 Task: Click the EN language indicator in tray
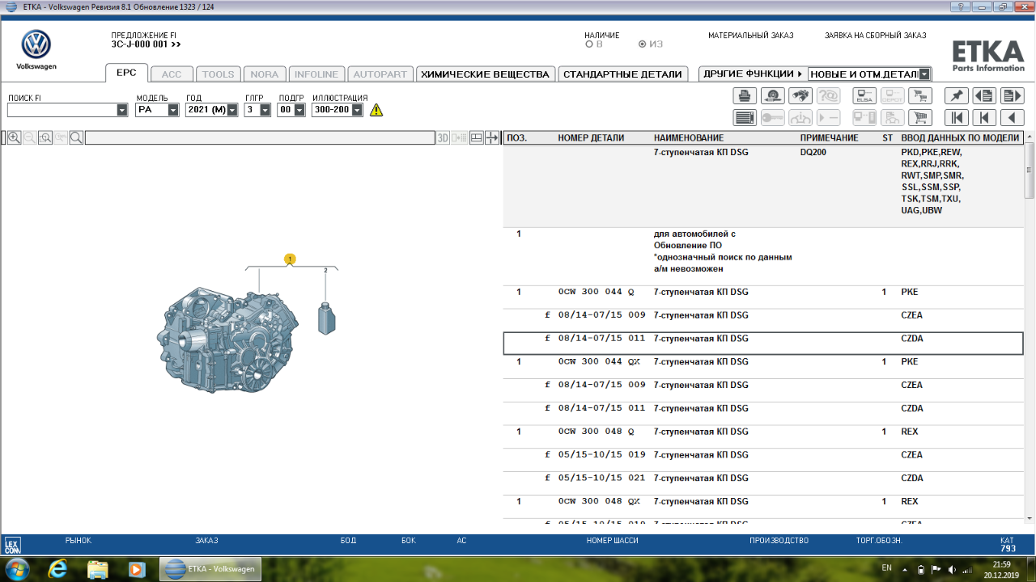886,567
